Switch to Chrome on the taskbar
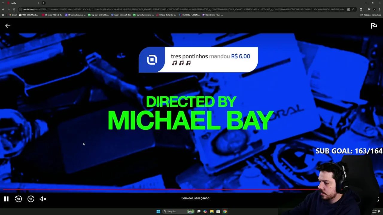 click(x=225, y=211)
